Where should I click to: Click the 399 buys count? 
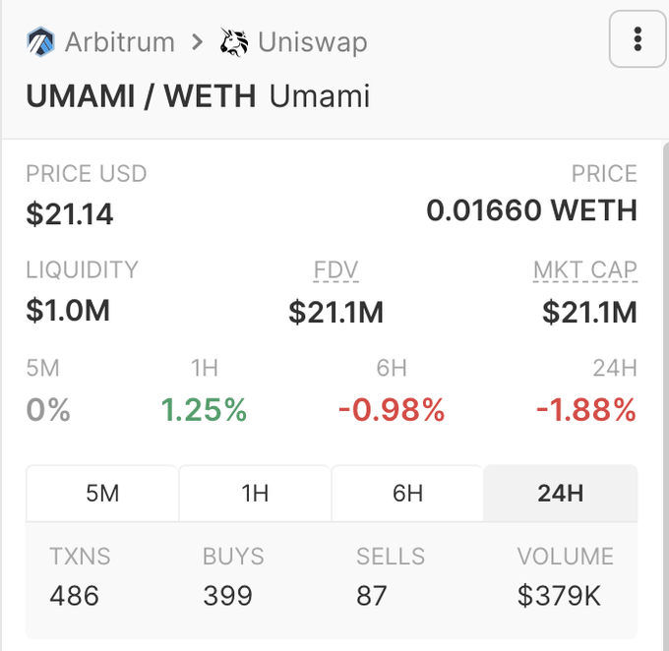click(x=228, y=595)
